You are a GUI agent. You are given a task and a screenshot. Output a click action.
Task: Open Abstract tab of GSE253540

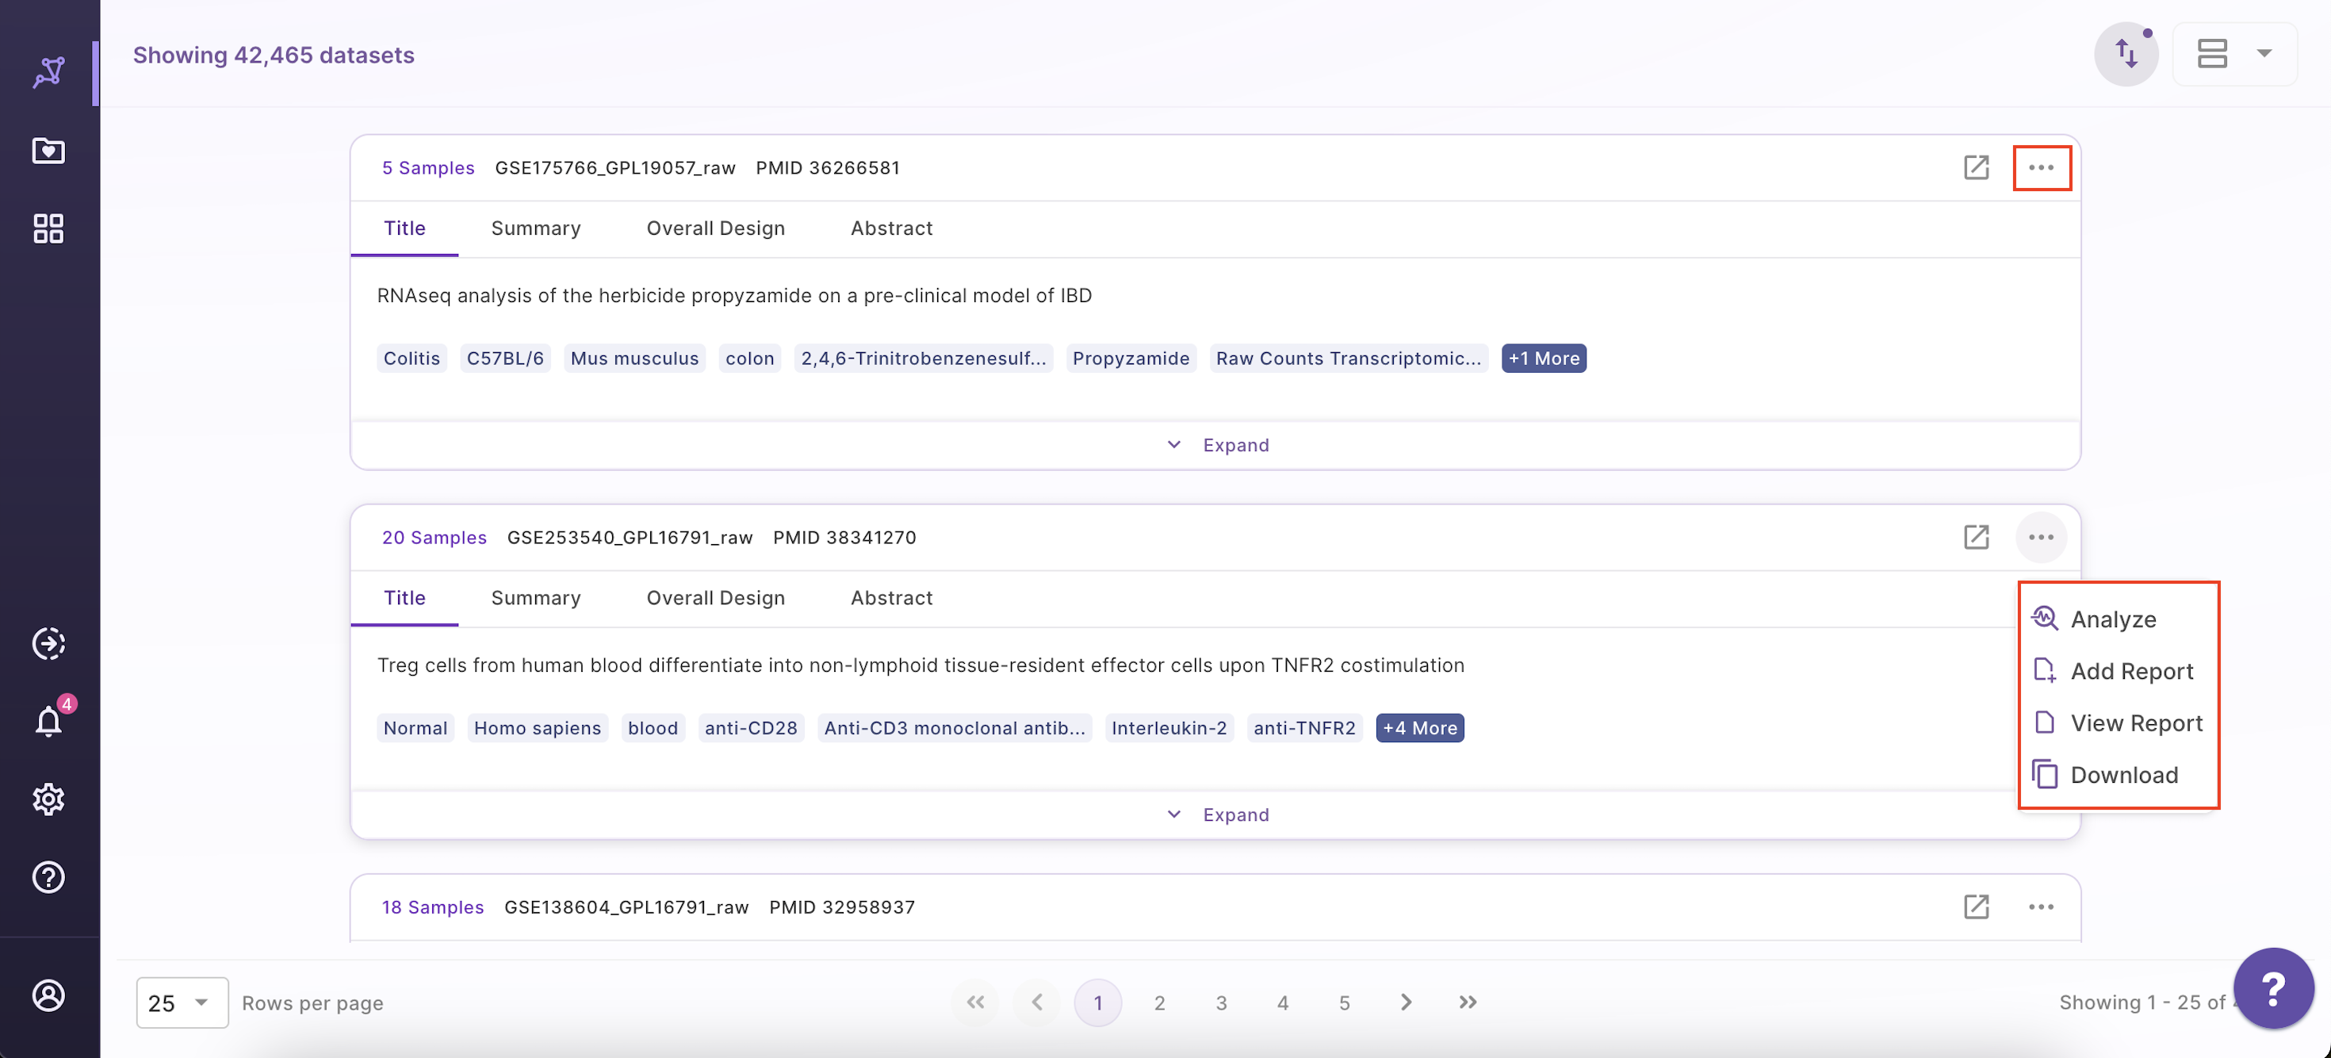pos(891,597)
